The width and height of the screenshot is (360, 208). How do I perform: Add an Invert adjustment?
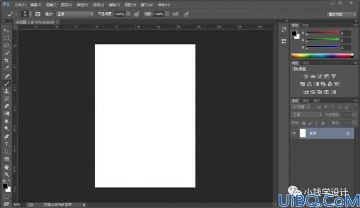point(306,92)
